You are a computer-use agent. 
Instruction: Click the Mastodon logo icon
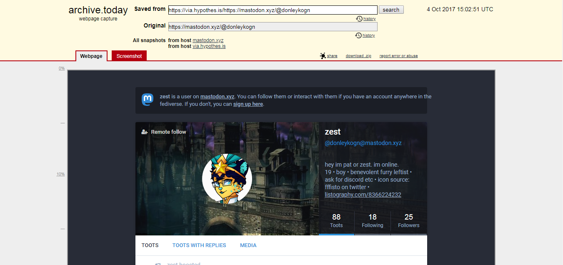tap(148, 100)
